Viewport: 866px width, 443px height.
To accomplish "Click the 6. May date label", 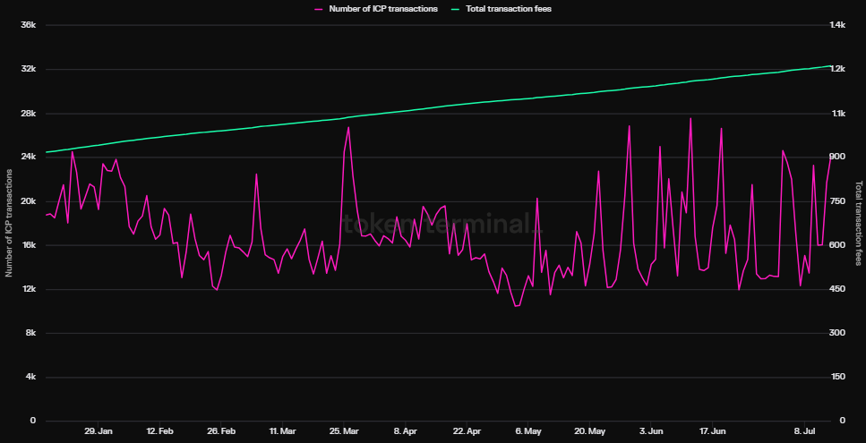I will point(528,430).
